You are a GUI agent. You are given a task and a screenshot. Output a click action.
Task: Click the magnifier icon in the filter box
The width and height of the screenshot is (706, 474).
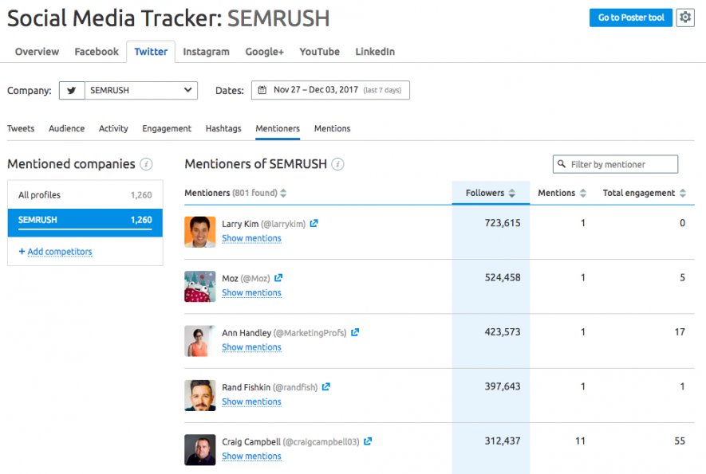(x=562, y=163)
